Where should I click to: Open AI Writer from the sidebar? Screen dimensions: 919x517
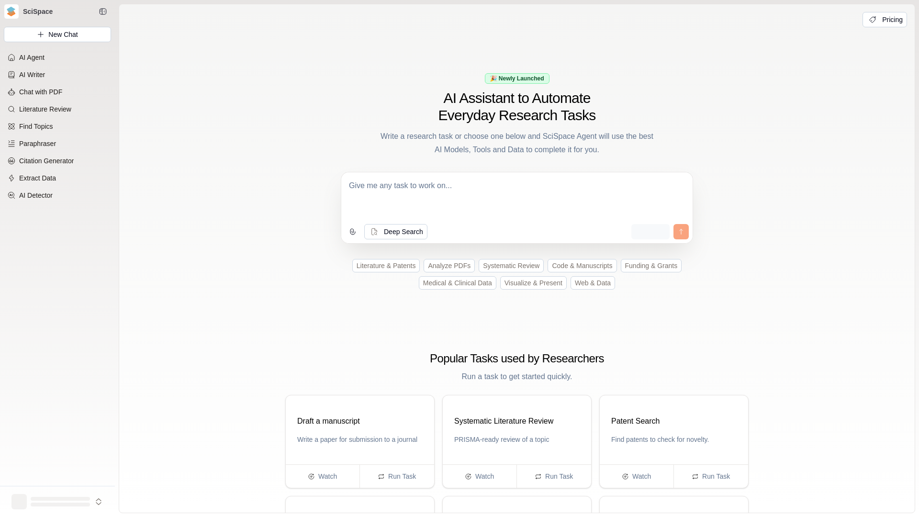click(x=57, y=75)
